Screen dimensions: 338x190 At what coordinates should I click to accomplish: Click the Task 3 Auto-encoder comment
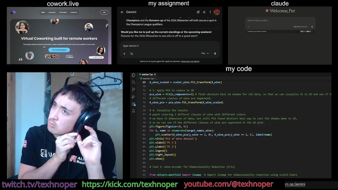tap(192, 167)
